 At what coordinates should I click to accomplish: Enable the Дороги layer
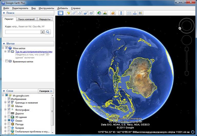coord(9,113)
